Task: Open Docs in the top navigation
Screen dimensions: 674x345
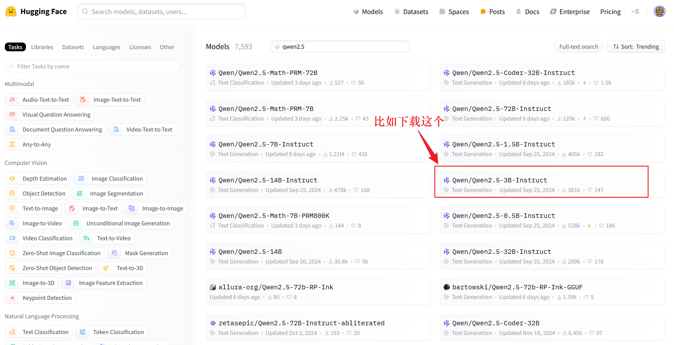Action: coord(527,12)
